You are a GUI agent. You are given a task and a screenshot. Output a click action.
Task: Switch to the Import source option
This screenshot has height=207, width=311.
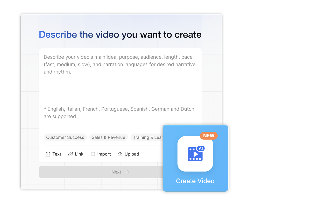click(x=101, y=154)
